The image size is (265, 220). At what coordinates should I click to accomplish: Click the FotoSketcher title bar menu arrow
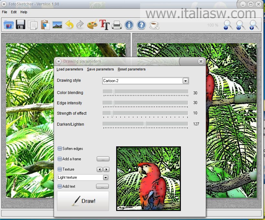(4, 4)
